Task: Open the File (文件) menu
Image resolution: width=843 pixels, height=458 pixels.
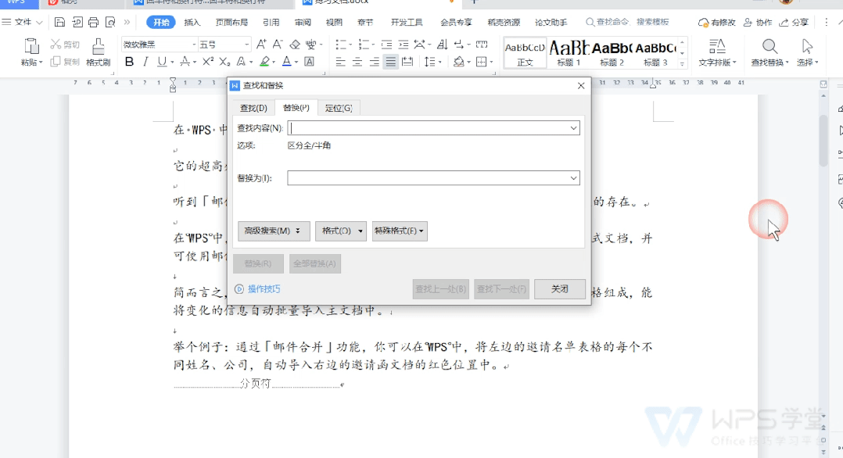Action: tap(23, 22)
